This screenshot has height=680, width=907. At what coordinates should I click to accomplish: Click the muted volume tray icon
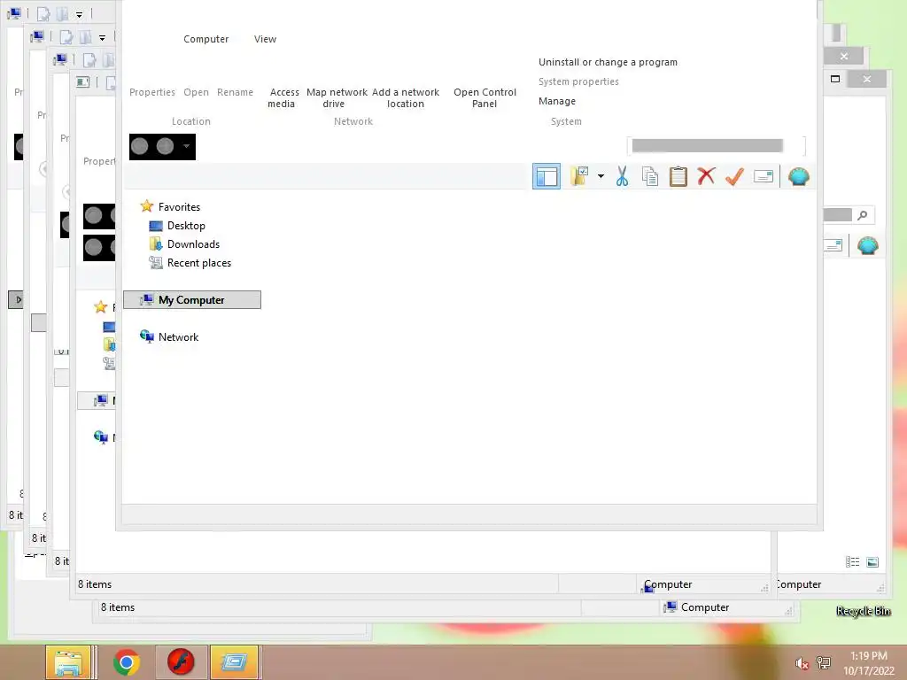pyautogui.click(x=802, y=663)
